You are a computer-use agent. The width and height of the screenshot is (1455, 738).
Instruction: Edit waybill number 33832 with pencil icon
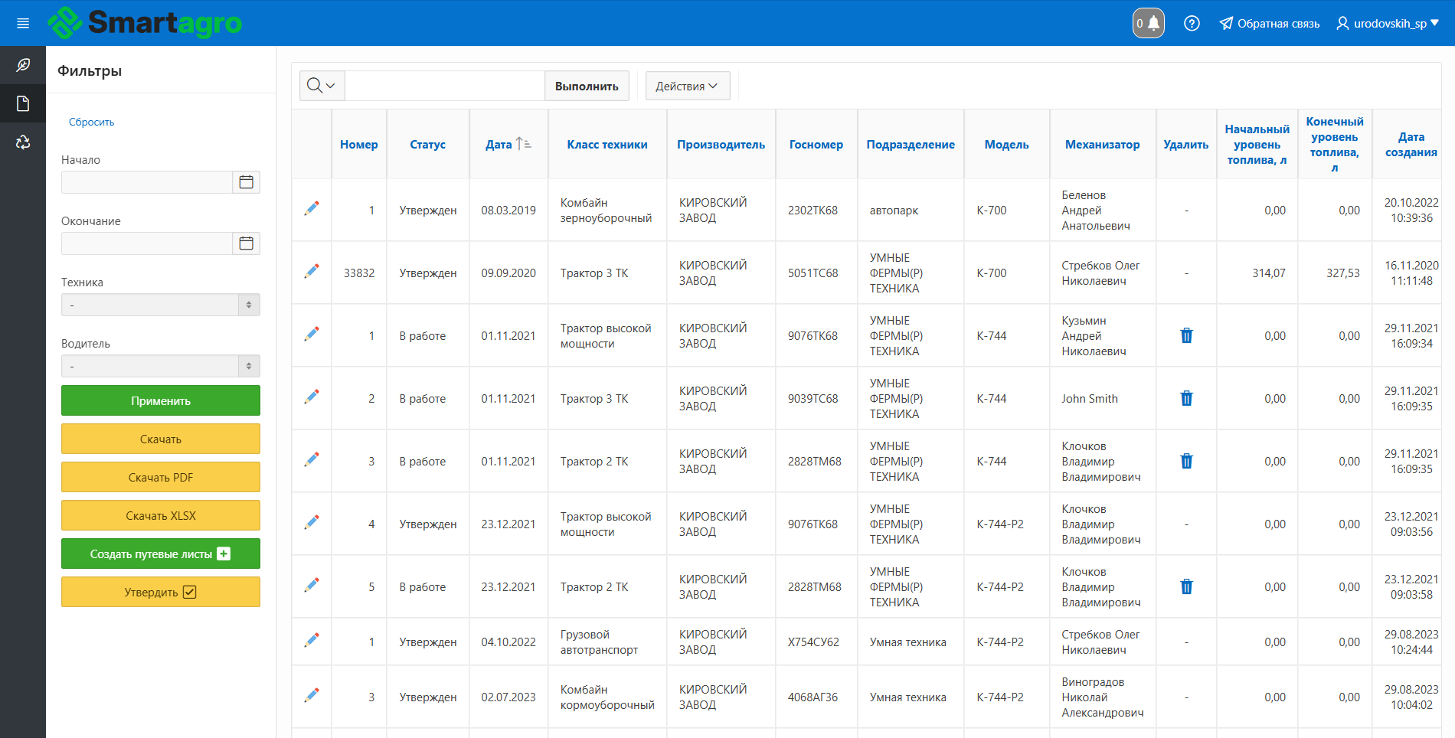pos(312,272)
